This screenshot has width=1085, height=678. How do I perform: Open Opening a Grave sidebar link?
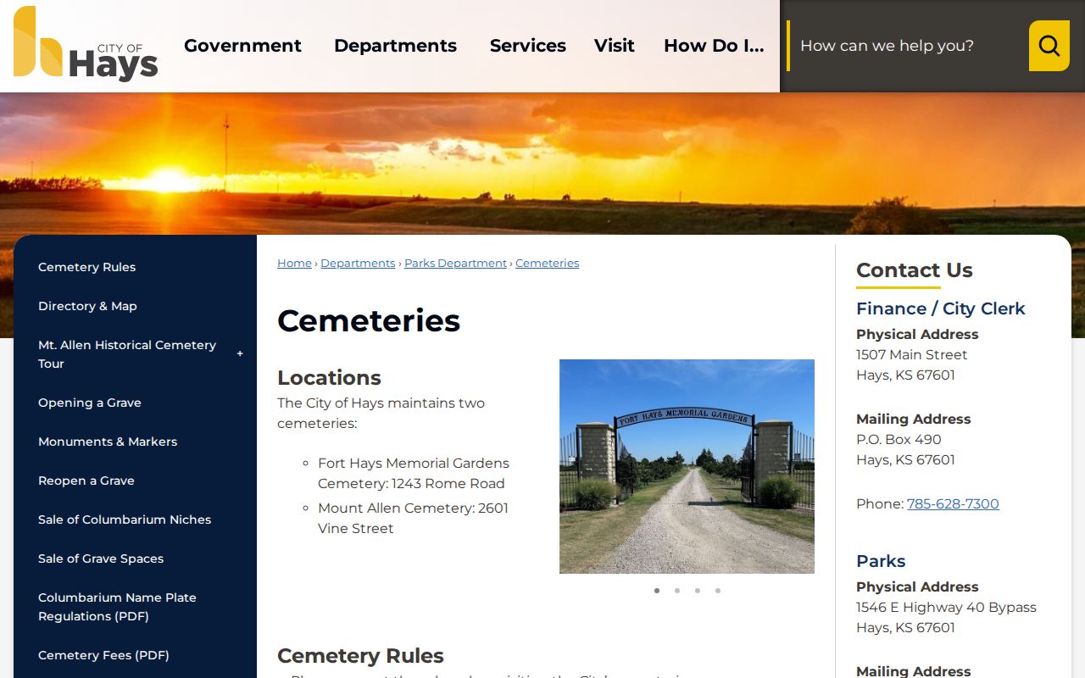click(90, 403)
